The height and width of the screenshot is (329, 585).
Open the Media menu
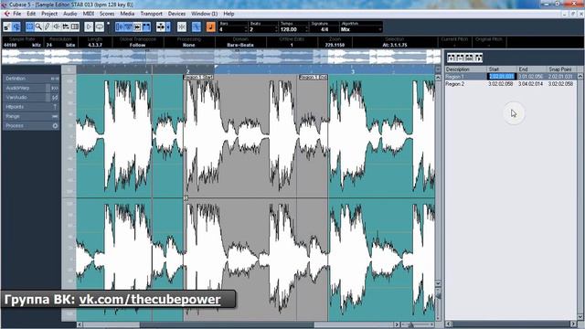pos(127,14)
